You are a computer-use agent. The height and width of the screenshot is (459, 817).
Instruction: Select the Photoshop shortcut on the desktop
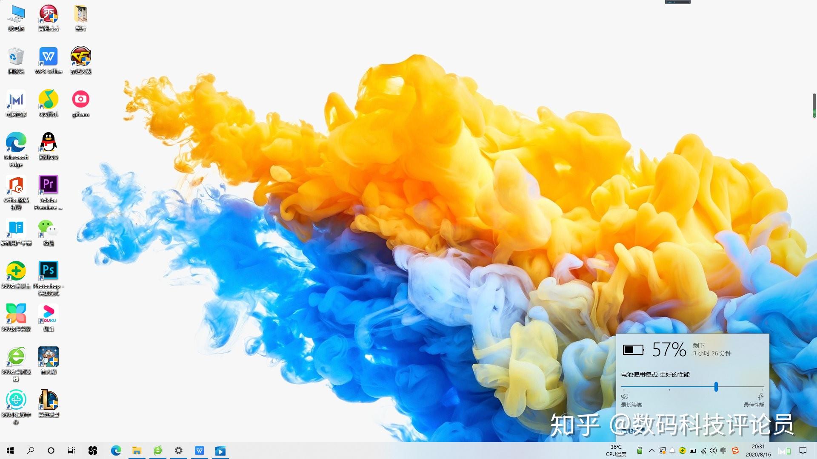coord(49,278)
